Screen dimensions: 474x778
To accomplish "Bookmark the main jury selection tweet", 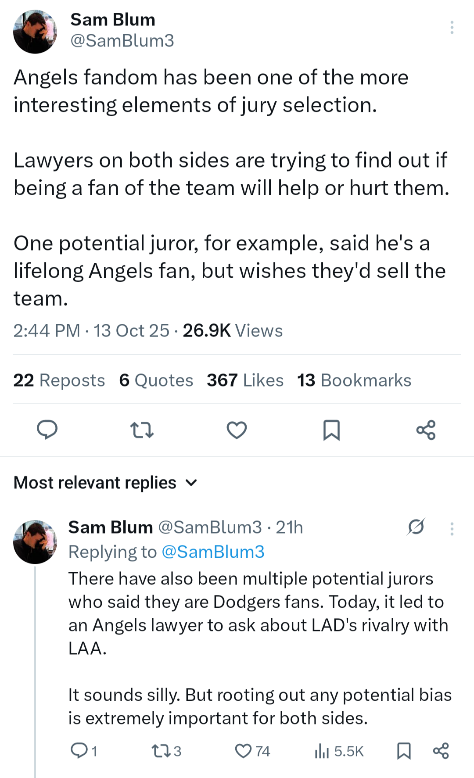I will pos(331,430).
